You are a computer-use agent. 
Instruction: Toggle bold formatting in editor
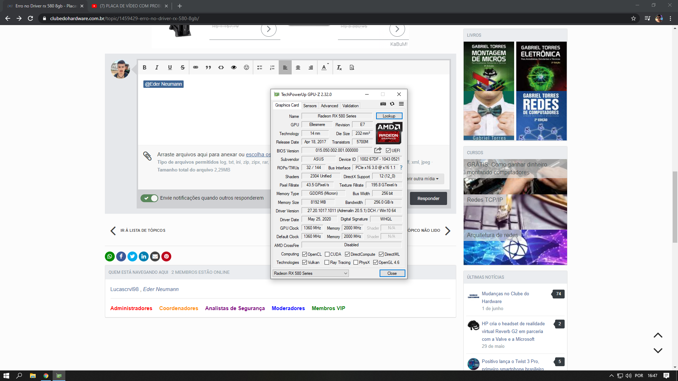coord(144,67)
